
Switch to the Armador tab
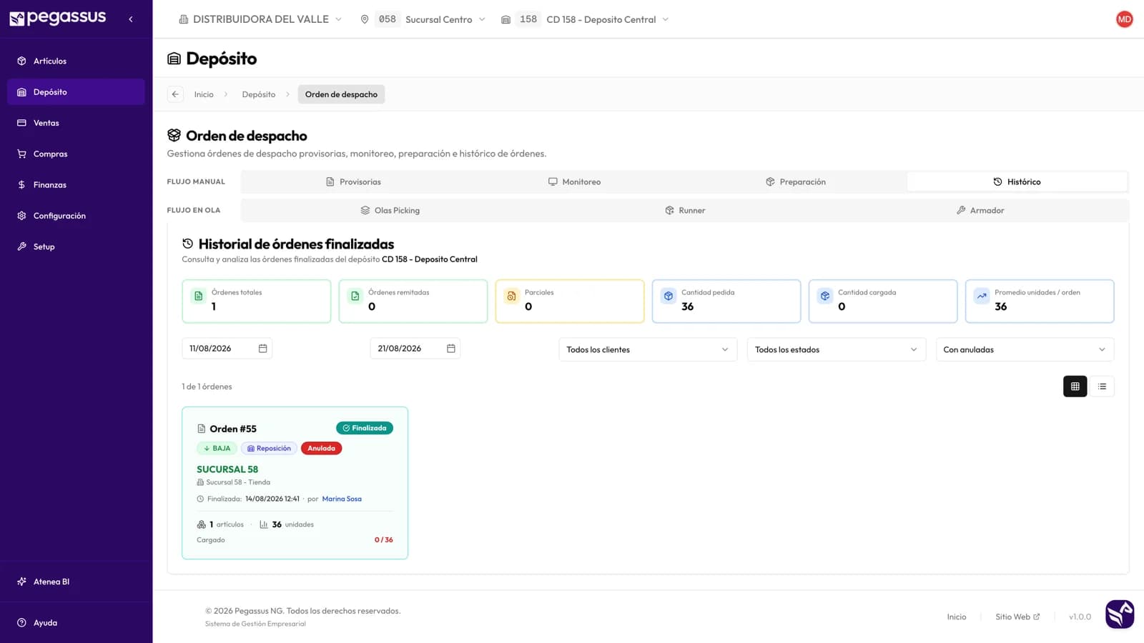click(x=980, y=211)
